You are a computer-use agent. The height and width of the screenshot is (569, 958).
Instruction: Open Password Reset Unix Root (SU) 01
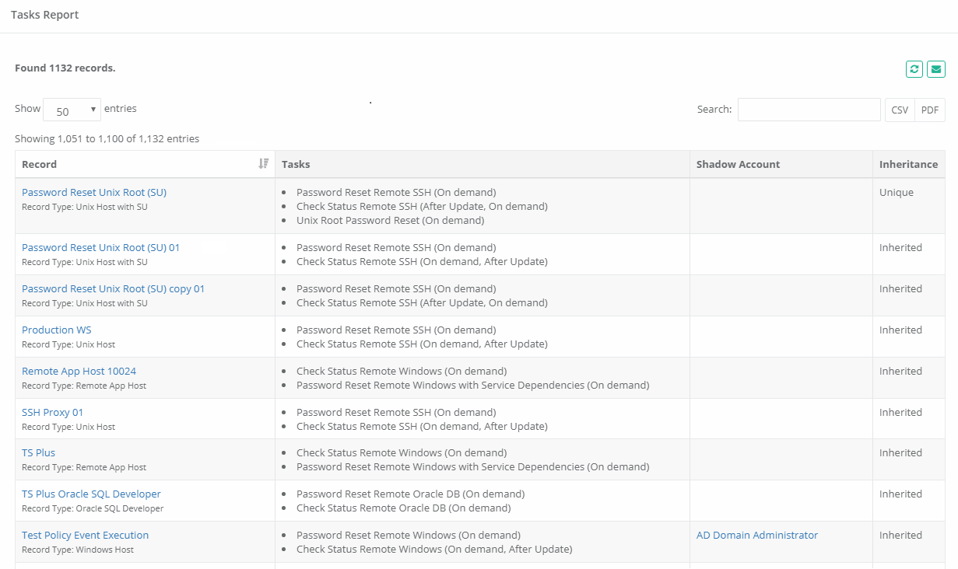[100, 248]
